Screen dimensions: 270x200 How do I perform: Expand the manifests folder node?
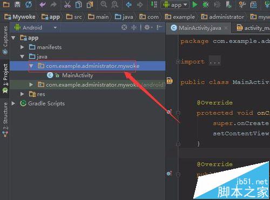22,47
